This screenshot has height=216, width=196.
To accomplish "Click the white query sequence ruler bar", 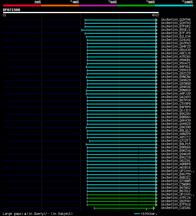I will (81, 13).
